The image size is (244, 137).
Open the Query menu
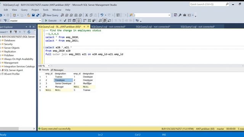24,10
